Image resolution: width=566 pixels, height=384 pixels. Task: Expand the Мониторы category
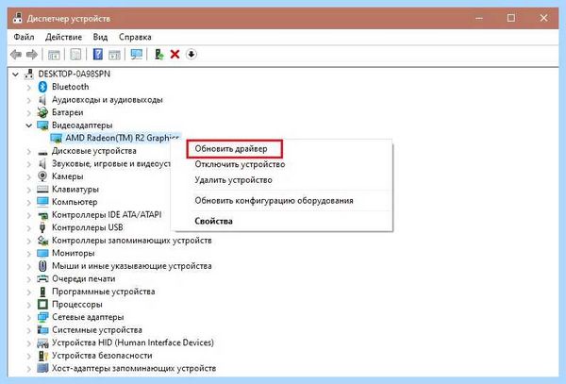28,254
